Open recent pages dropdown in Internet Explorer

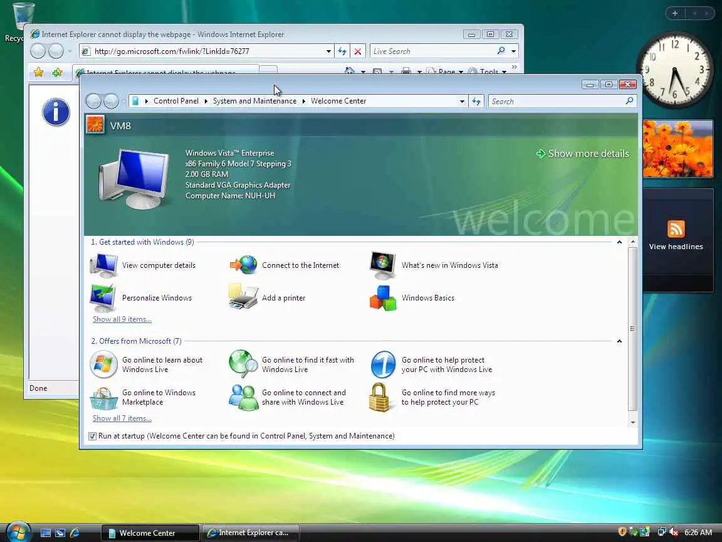(x=70, y=51)
